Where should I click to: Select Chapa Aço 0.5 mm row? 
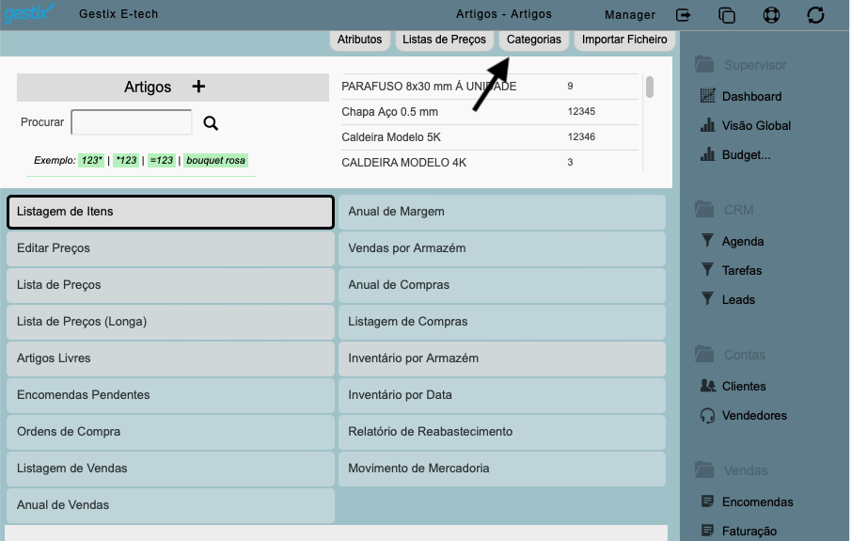[x=490, y=112]
